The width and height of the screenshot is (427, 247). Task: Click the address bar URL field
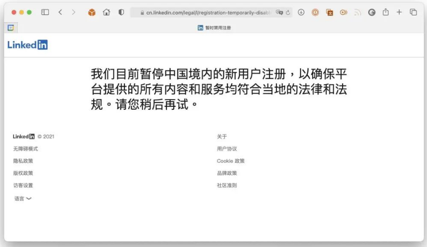[207, 13]
